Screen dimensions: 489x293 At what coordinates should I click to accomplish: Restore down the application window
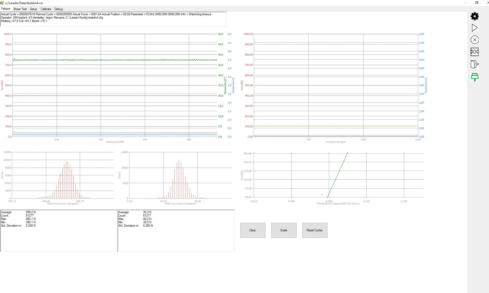tap(477, 3)
